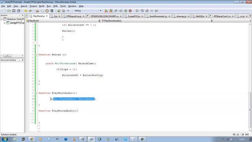Open the Window menu

click(x=72, y=6)
